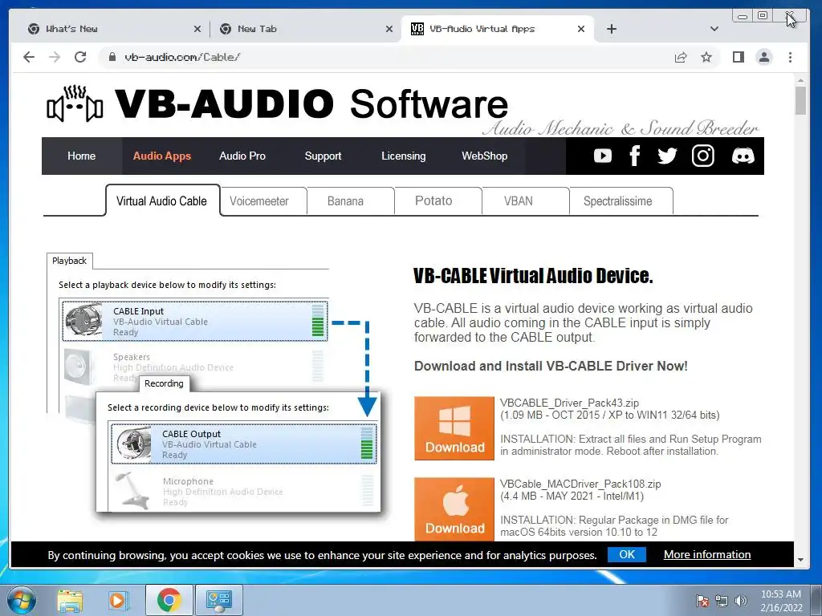
Task: Open a new browser tab
Action: 611,29
